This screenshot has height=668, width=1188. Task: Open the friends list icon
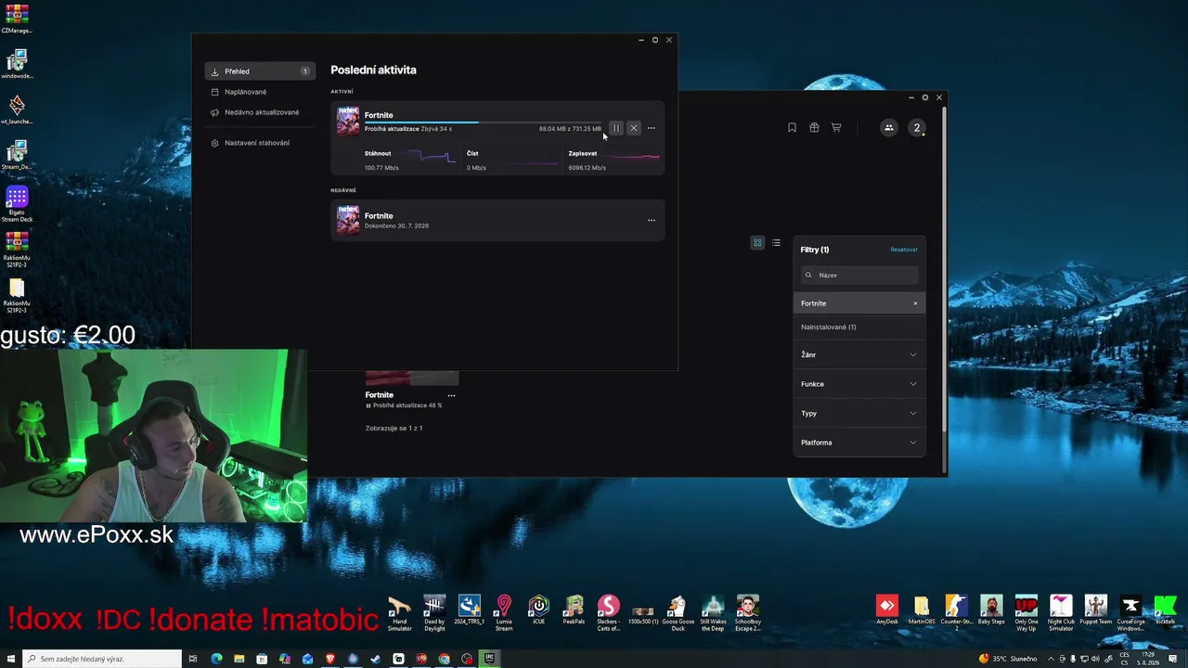[888, 128]
